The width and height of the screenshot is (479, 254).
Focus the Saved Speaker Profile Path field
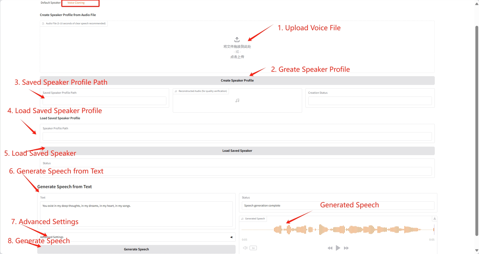[x=104, y=101]
